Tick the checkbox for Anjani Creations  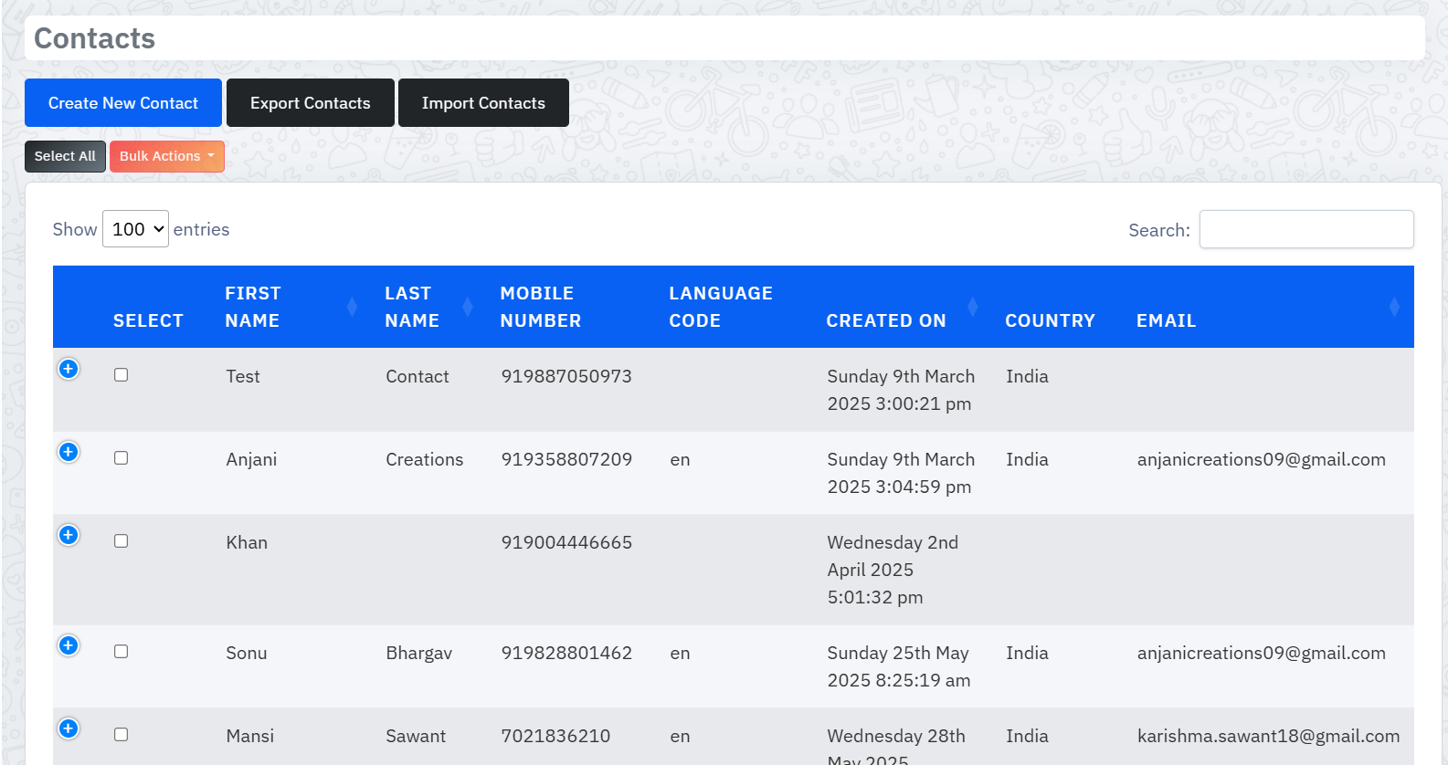pyautogui.click(x=121, y=458)
